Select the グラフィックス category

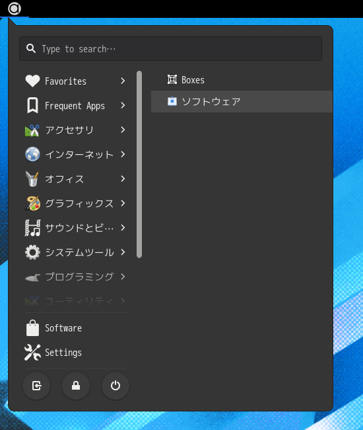tap(76, 203)
